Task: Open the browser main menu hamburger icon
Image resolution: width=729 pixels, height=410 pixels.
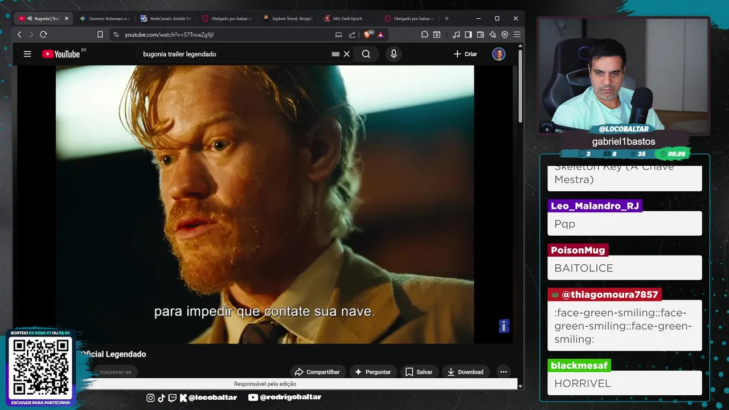Action: pos(517,35)
